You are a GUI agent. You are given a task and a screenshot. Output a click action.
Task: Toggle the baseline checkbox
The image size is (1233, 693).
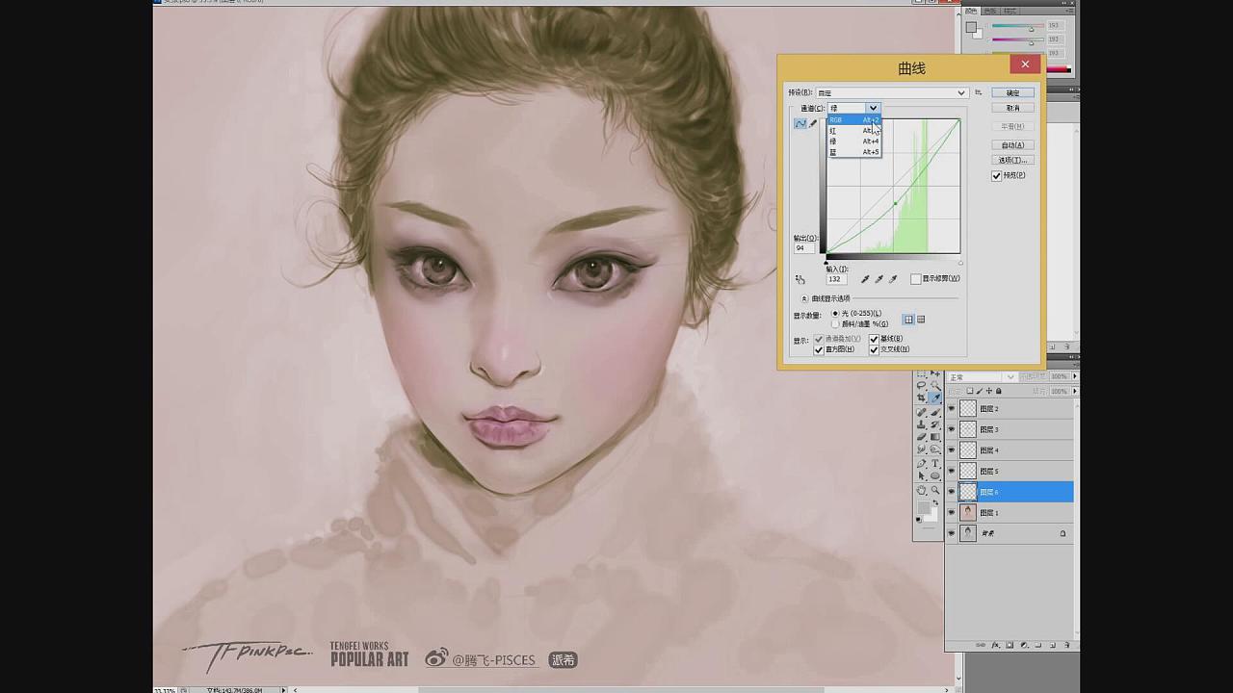coord(874,339)
